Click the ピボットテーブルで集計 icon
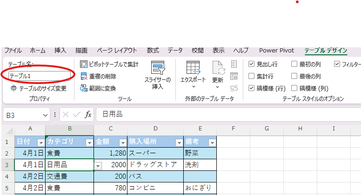Screen dimensions: 361x195 (84, 64)
